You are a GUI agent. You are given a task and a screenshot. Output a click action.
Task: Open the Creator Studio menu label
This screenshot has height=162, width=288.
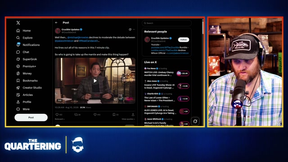pyautogui.click(x=32, y=88)
